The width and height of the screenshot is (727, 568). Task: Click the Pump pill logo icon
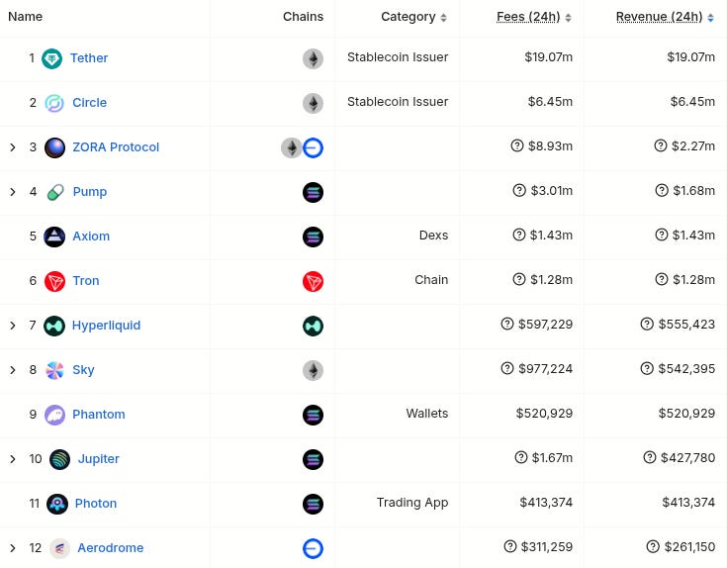coord(55,192)
